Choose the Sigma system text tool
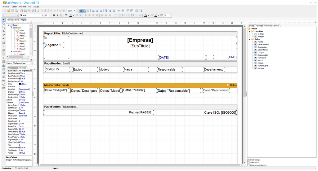This screenshot has height=171, width=318. click(3, 58)
